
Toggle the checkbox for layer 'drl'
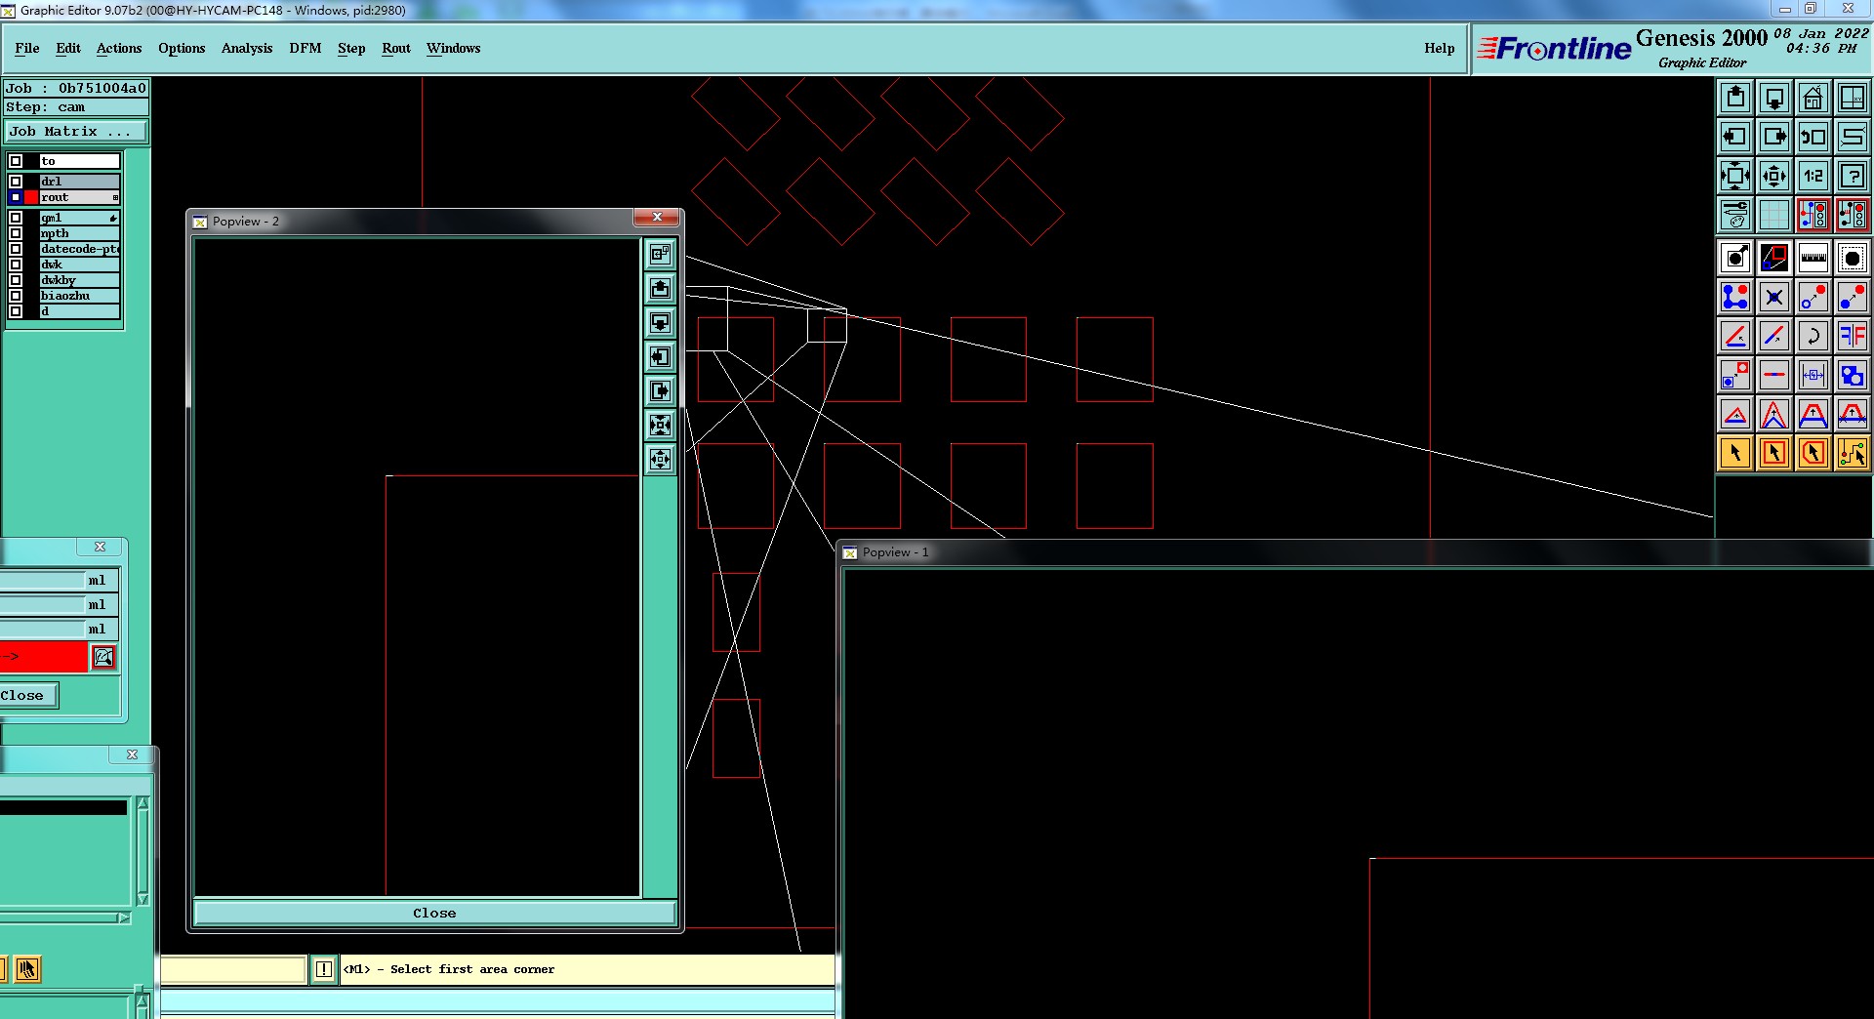click(x=16, y=182)
